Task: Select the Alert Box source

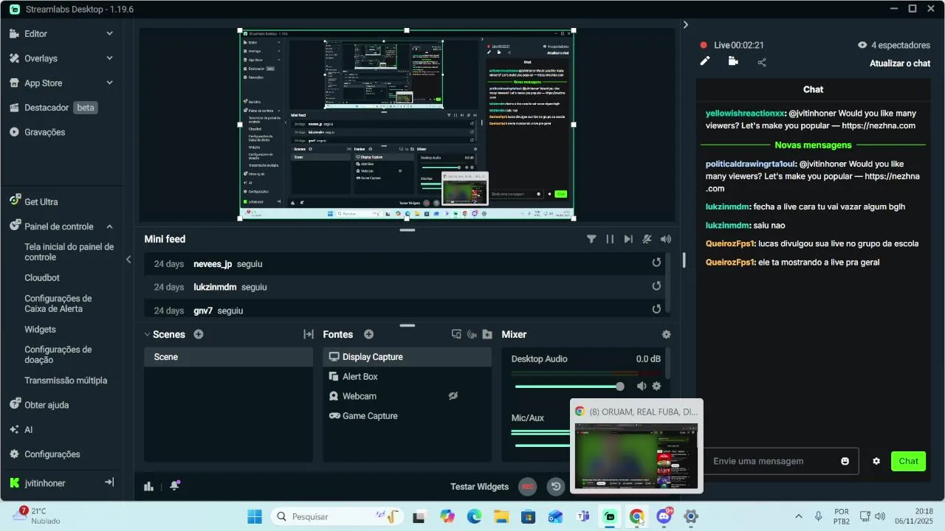Action: (407, 377)
